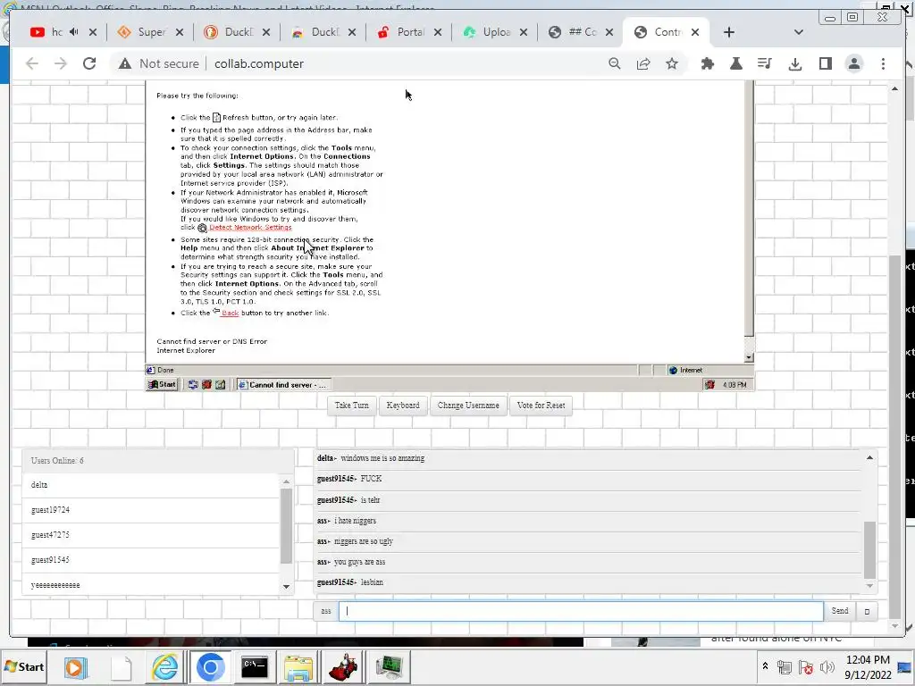
Task: Open the extensions puzzle icon
Action: pyautogui.click(x=708, y=63)
